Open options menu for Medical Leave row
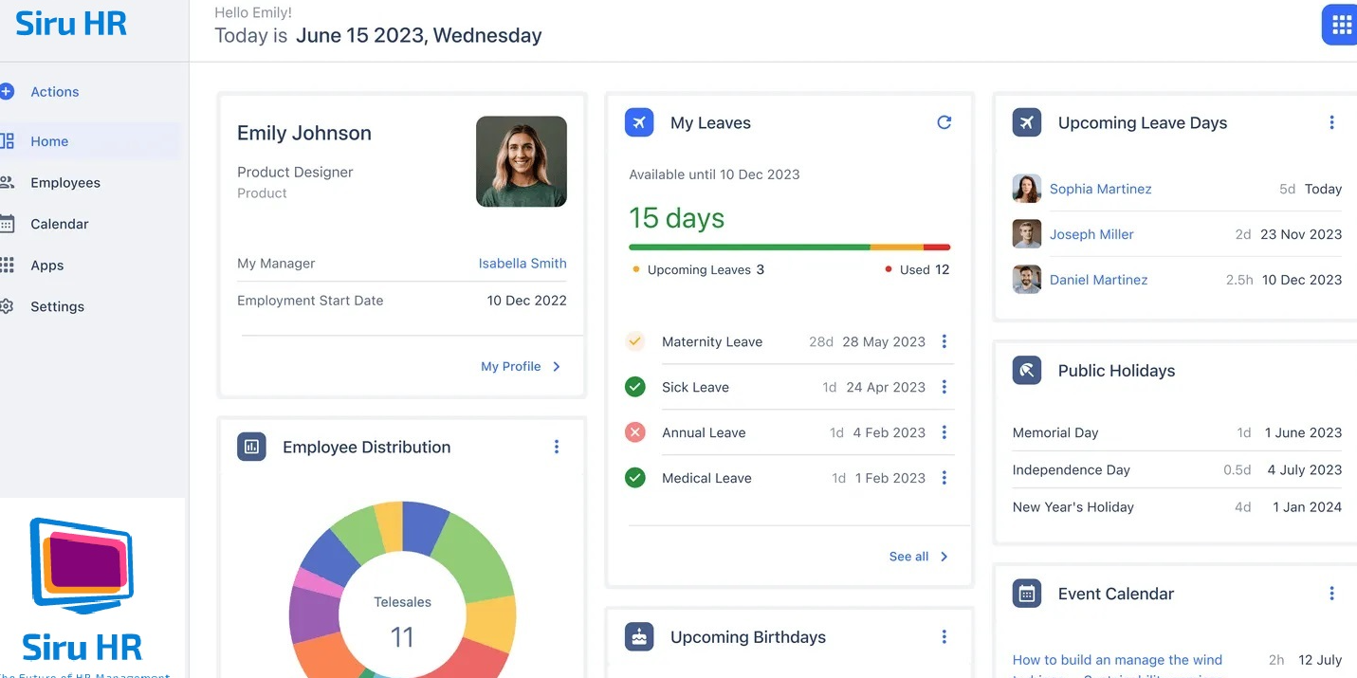Image resolution: width=1357 pixels, height=678 pixels. tap(944, 478)
